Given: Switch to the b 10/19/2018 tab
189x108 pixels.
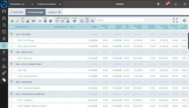Looking at the screenshot, I should pos(17,12).
